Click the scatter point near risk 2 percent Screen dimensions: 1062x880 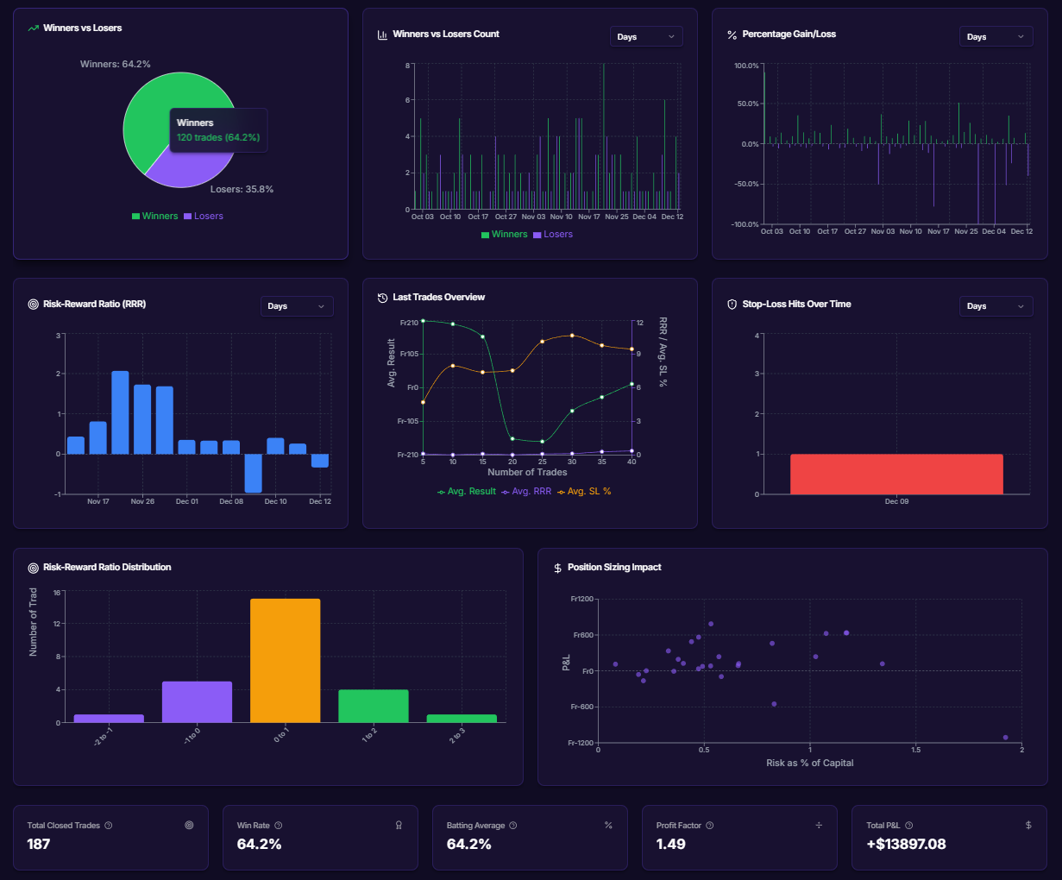[1006, 738]
